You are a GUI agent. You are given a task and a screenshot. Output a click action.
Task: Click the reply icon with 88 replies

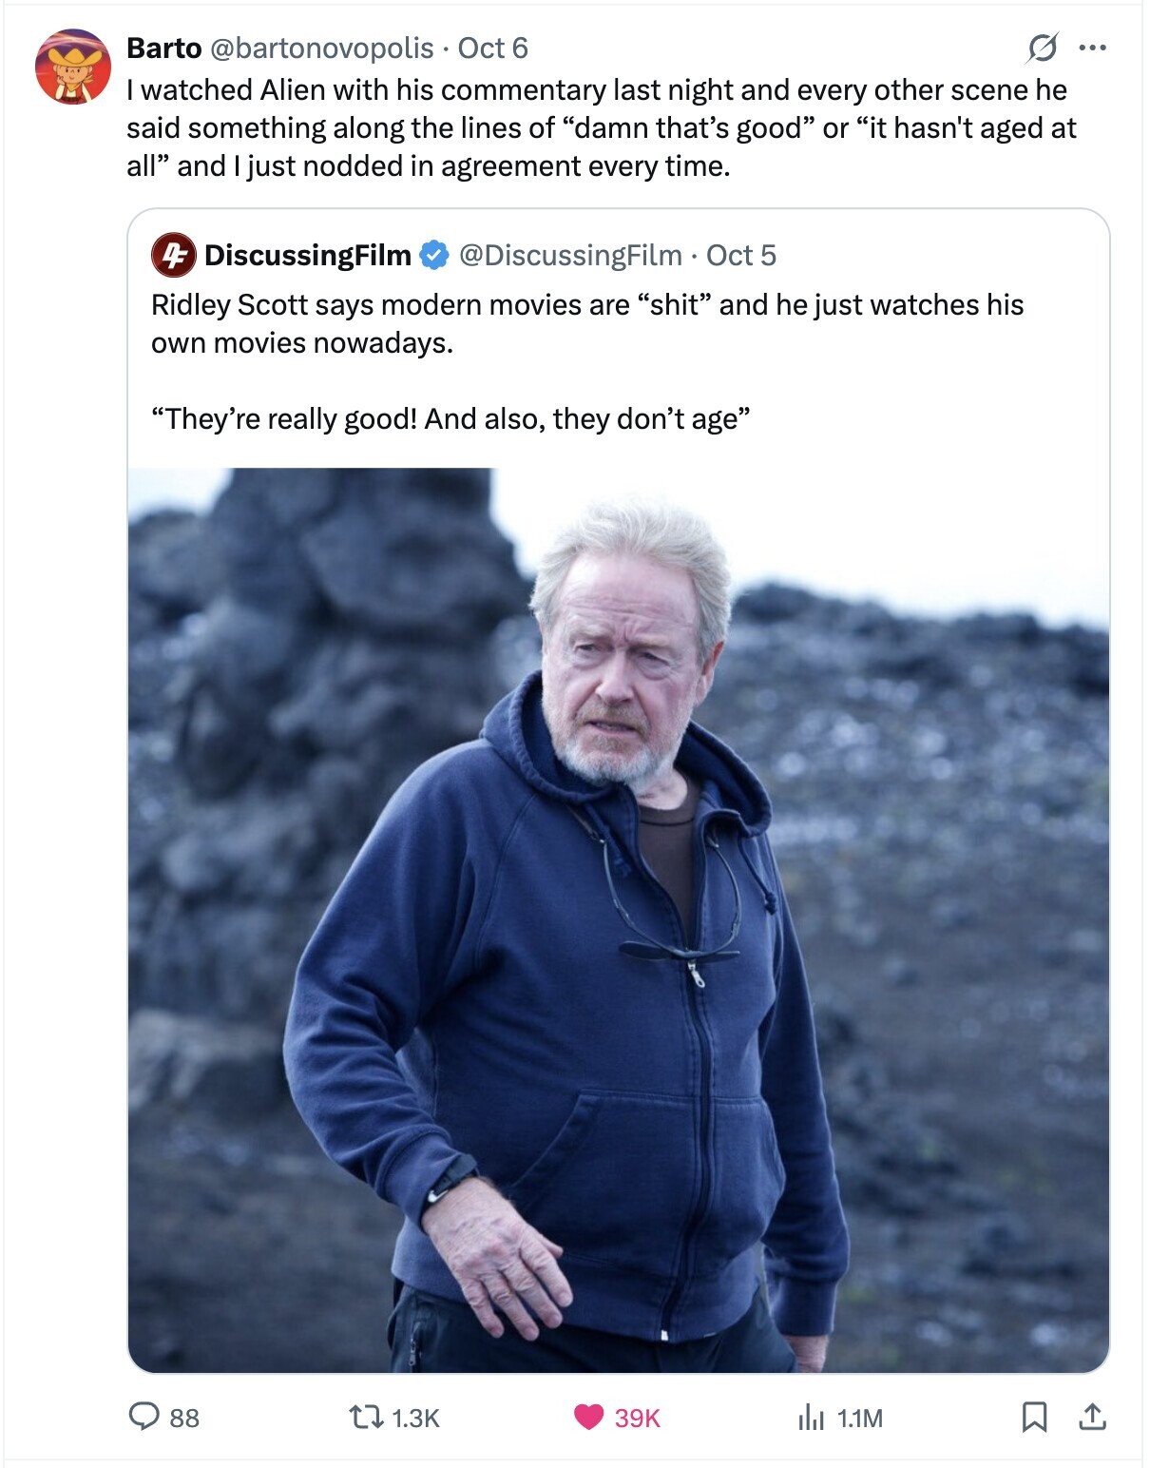click(144, 1418)
